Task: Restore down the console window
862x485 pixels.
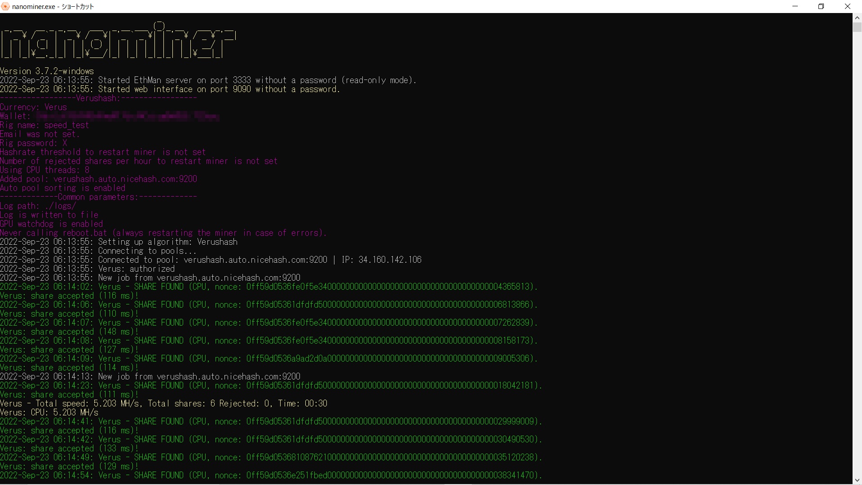Action: 821,6
